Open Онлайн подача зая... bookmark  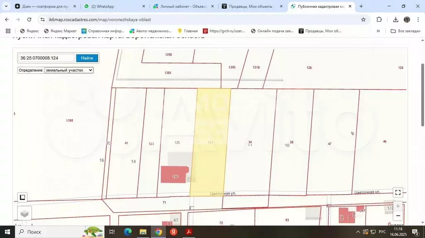pos(272,31)
